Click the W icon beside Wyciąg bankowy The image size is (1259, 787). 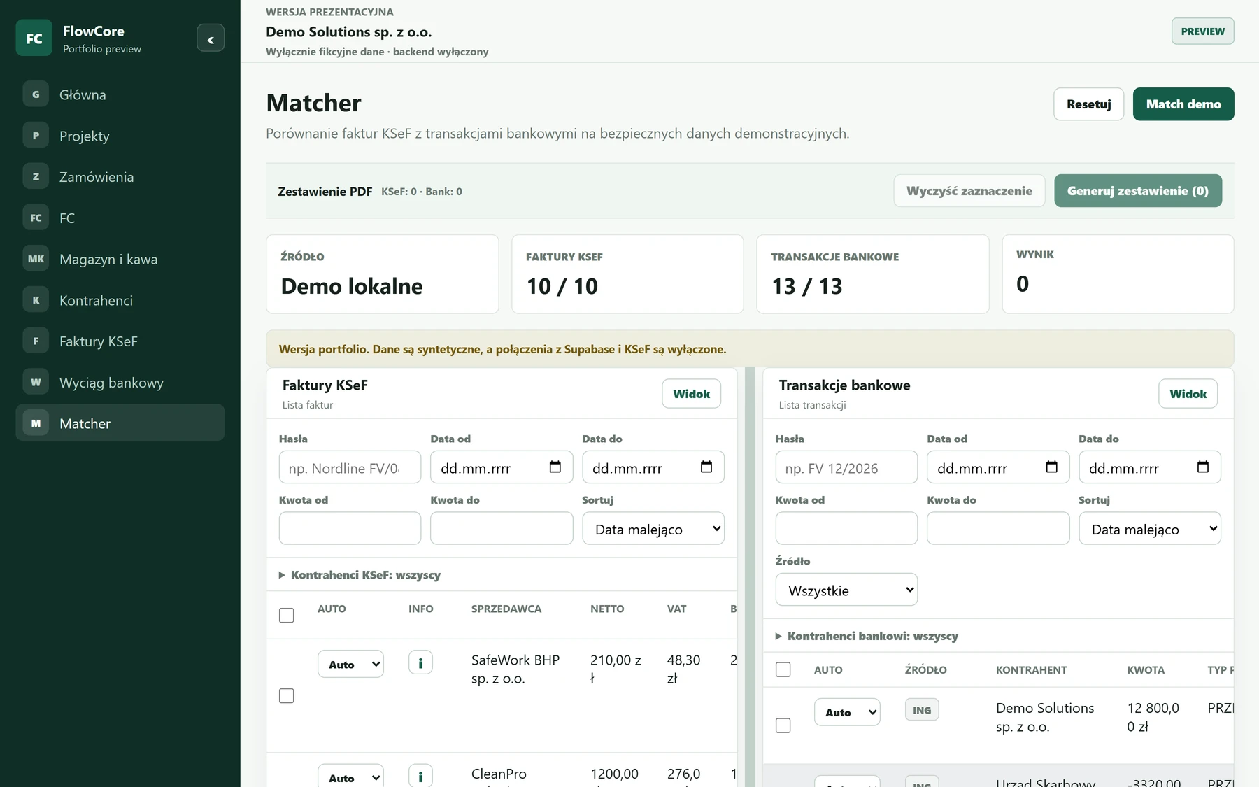(x=36, y=383)
